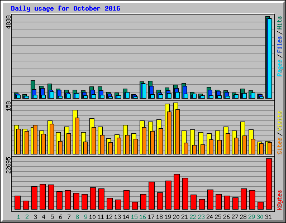
Task: Click the cyan Pages bar for day 5
Action: [52, 95]
